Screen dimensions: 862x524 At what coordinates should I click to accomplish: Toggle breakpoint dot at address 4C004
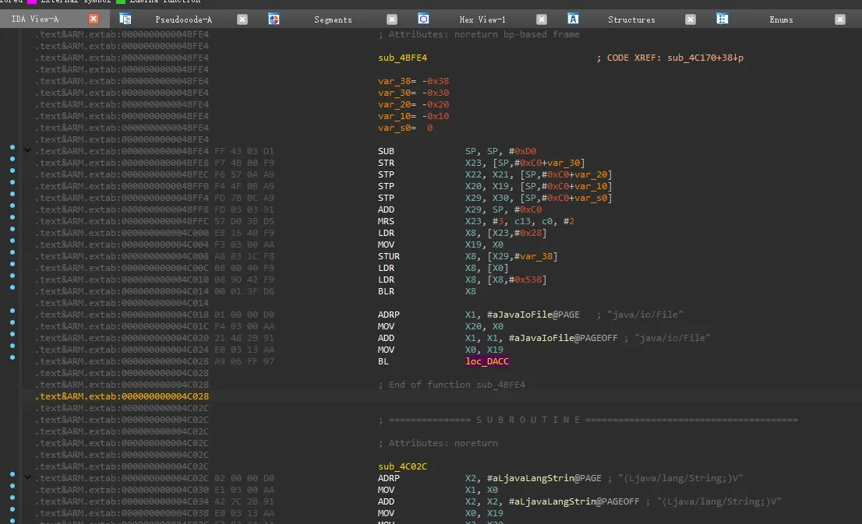click(12, 241)
